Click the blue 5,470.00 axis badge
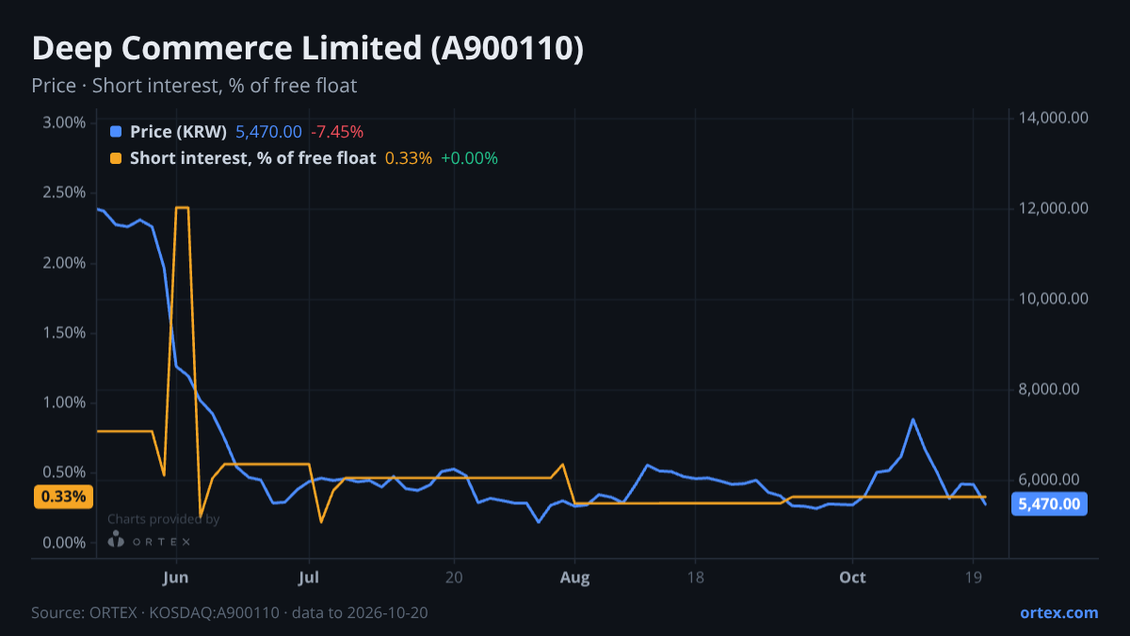 (1050, 504)
